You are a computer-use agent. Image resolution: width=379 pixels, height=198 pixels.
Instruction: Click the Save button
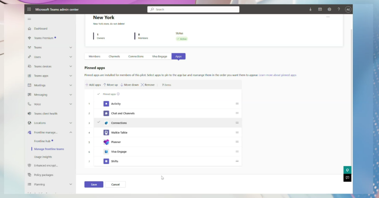(94, 184)
